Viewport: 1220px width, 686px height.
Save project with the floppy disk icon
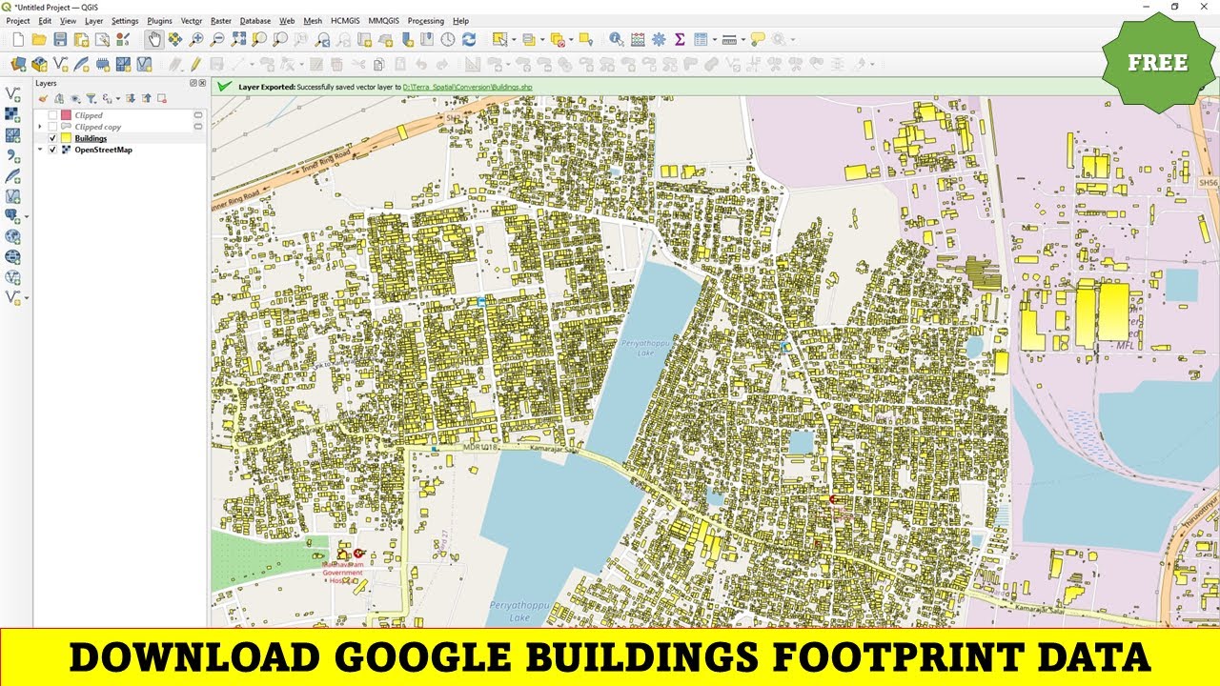[x=60, y=39]
